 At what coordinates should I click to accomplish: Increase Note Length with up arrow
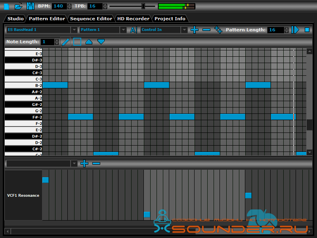coord(57,40)
